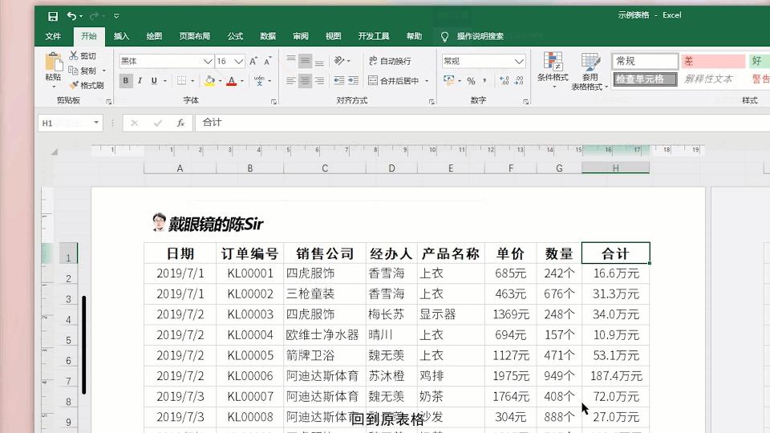This screenshot has width=770, height=433.
Task: Click the Bottom Align icon
Action: tap(319, 61)
